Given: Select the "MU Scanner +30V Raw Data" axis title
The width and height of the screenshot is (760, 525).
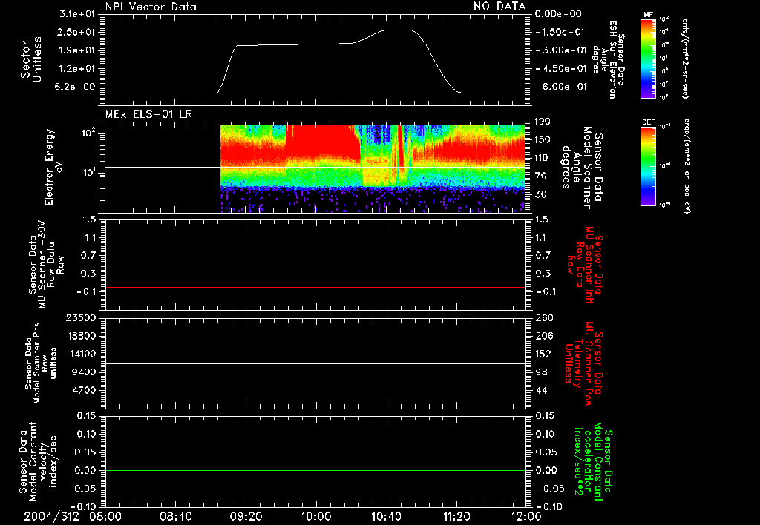Looking at the screenshot, I should 46,265.
